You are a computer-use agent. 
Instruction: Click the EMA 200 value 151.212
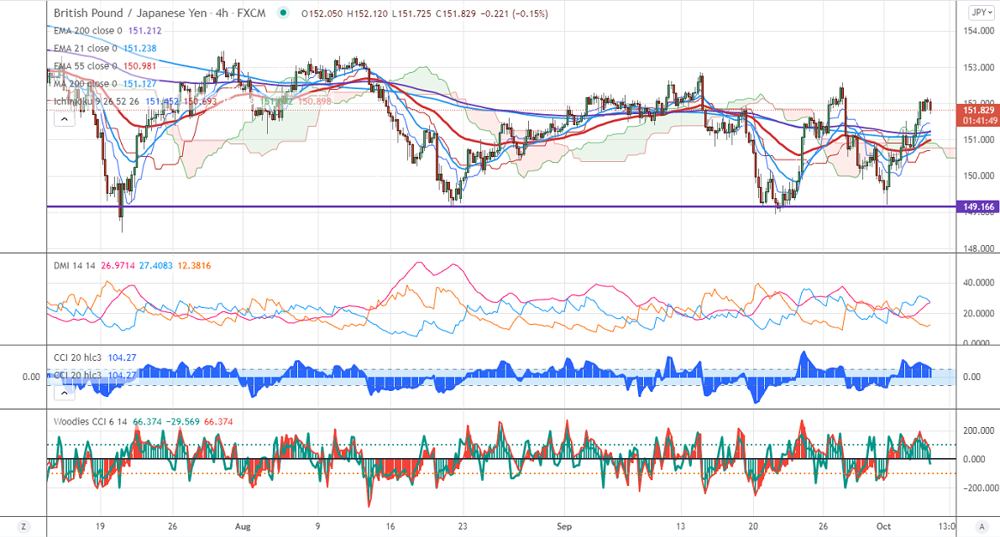pos(144,30)
